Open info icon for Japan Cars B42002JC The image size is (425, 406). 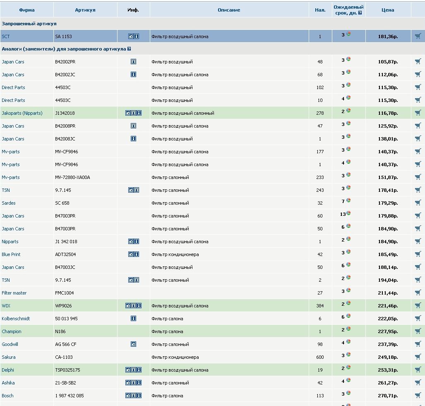(x=133, y=75)
